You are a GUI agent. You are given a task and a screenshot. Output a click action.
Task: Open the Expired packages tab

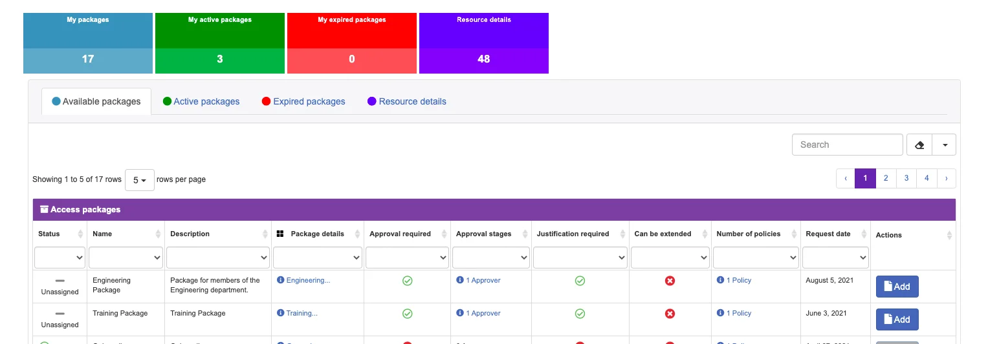coord(303,101)
